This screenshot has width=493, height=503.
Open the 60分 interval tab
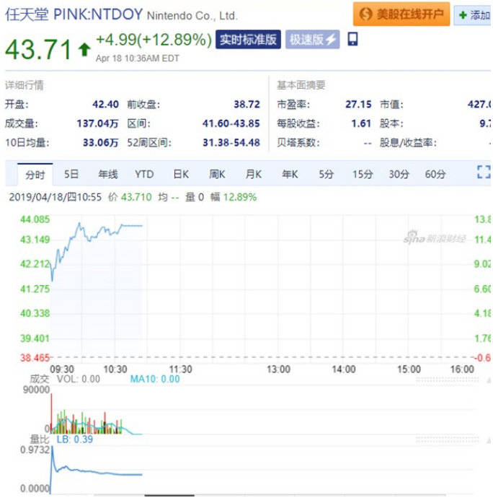tap(435, 174)
